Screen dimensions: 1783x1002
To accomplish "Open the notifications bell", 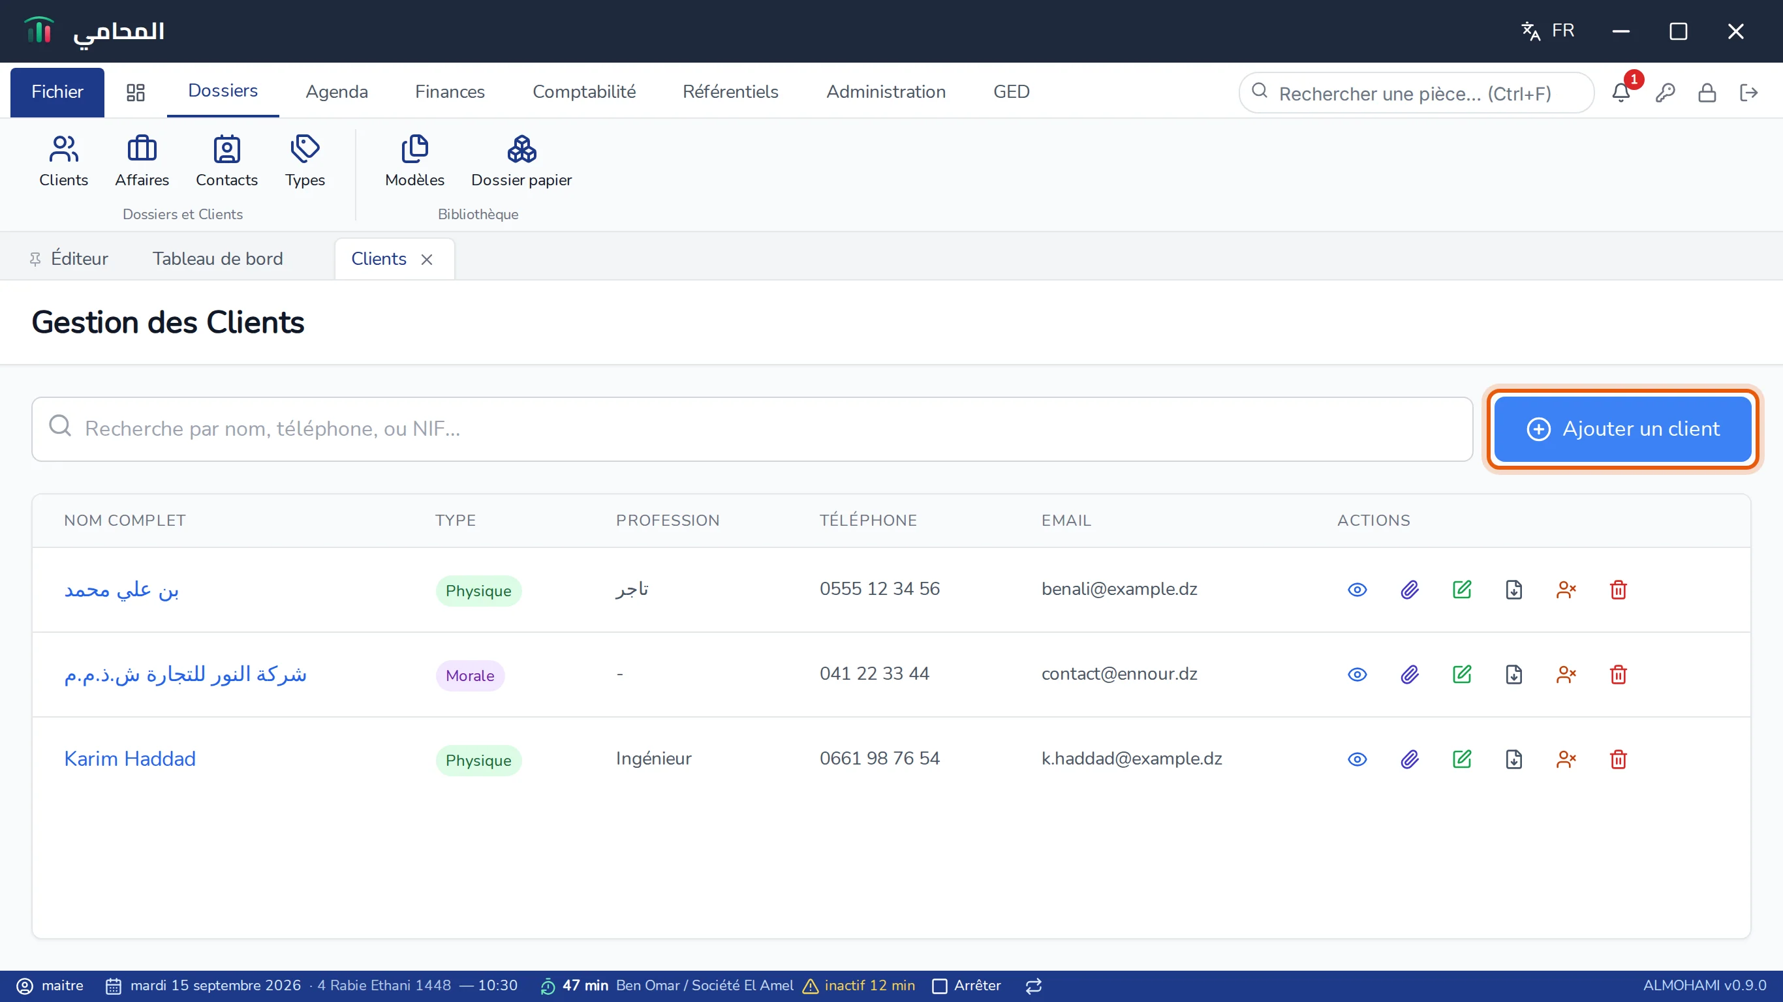I will pos(1620,93).
